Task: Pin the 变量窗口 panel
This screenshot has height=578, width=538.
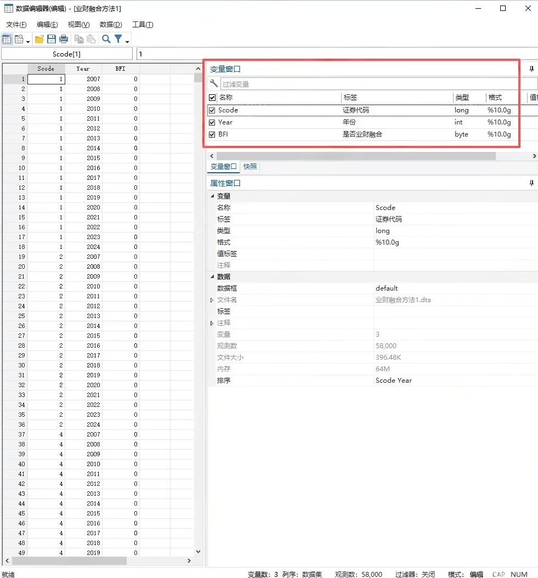Action: (x=531, y=69)
